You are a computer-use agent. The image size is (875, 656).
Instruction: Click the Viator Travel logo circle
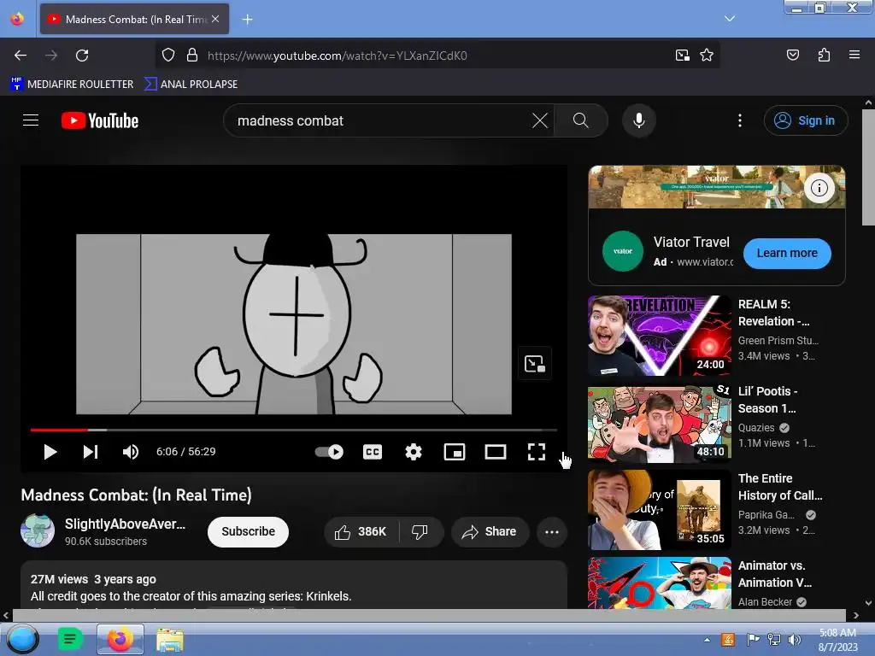click(623, 251)
